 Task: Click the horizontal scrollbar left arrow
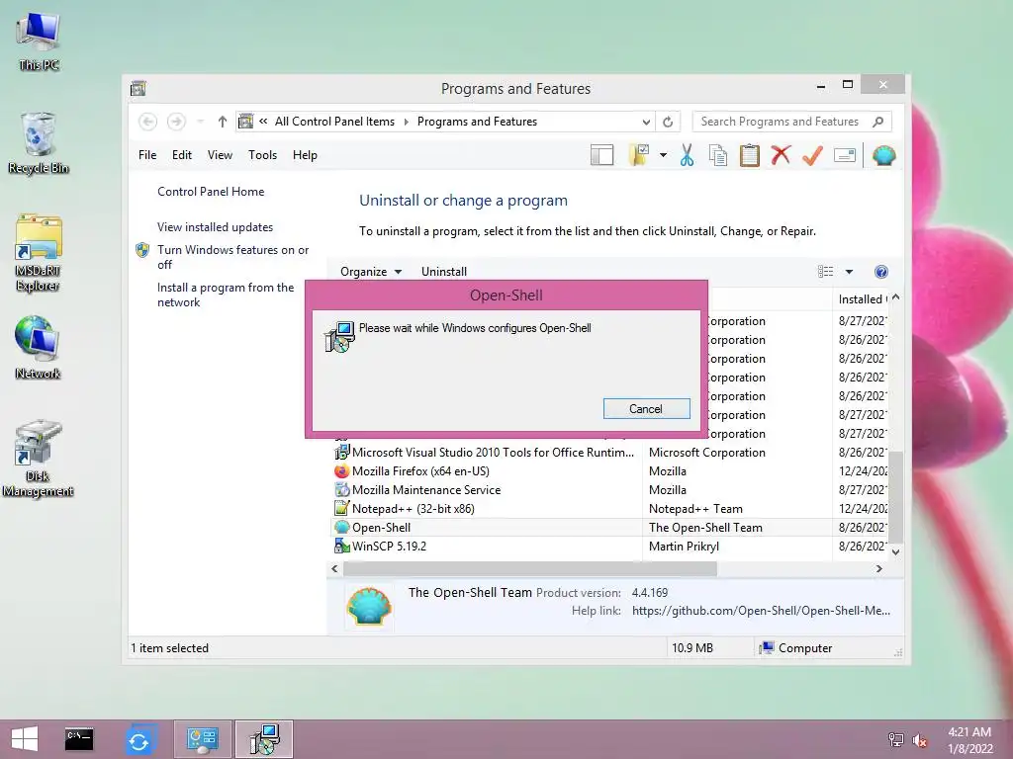[334, 568]
